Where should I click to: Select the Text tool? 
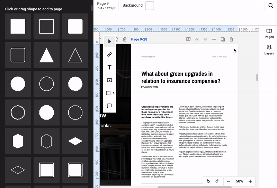point(109,67)
